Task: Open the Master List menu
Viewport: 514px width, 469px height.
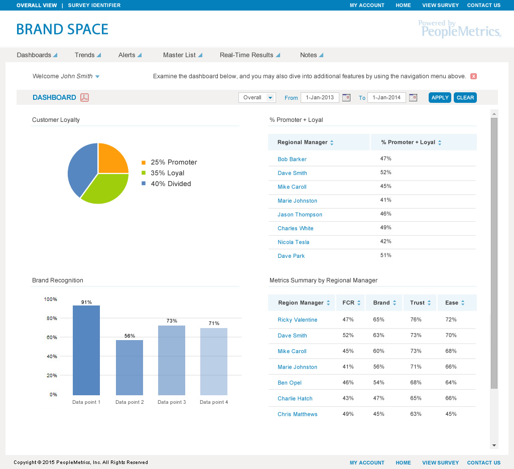Action: pos(183,55)
